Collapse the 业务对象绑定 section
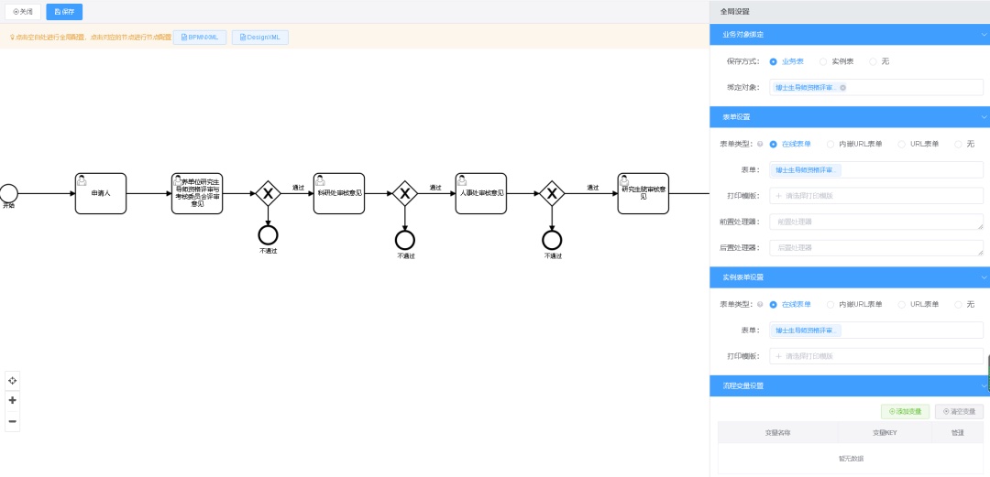The height and width of the screenshot is (477, 990). click(x=983, y=35)
